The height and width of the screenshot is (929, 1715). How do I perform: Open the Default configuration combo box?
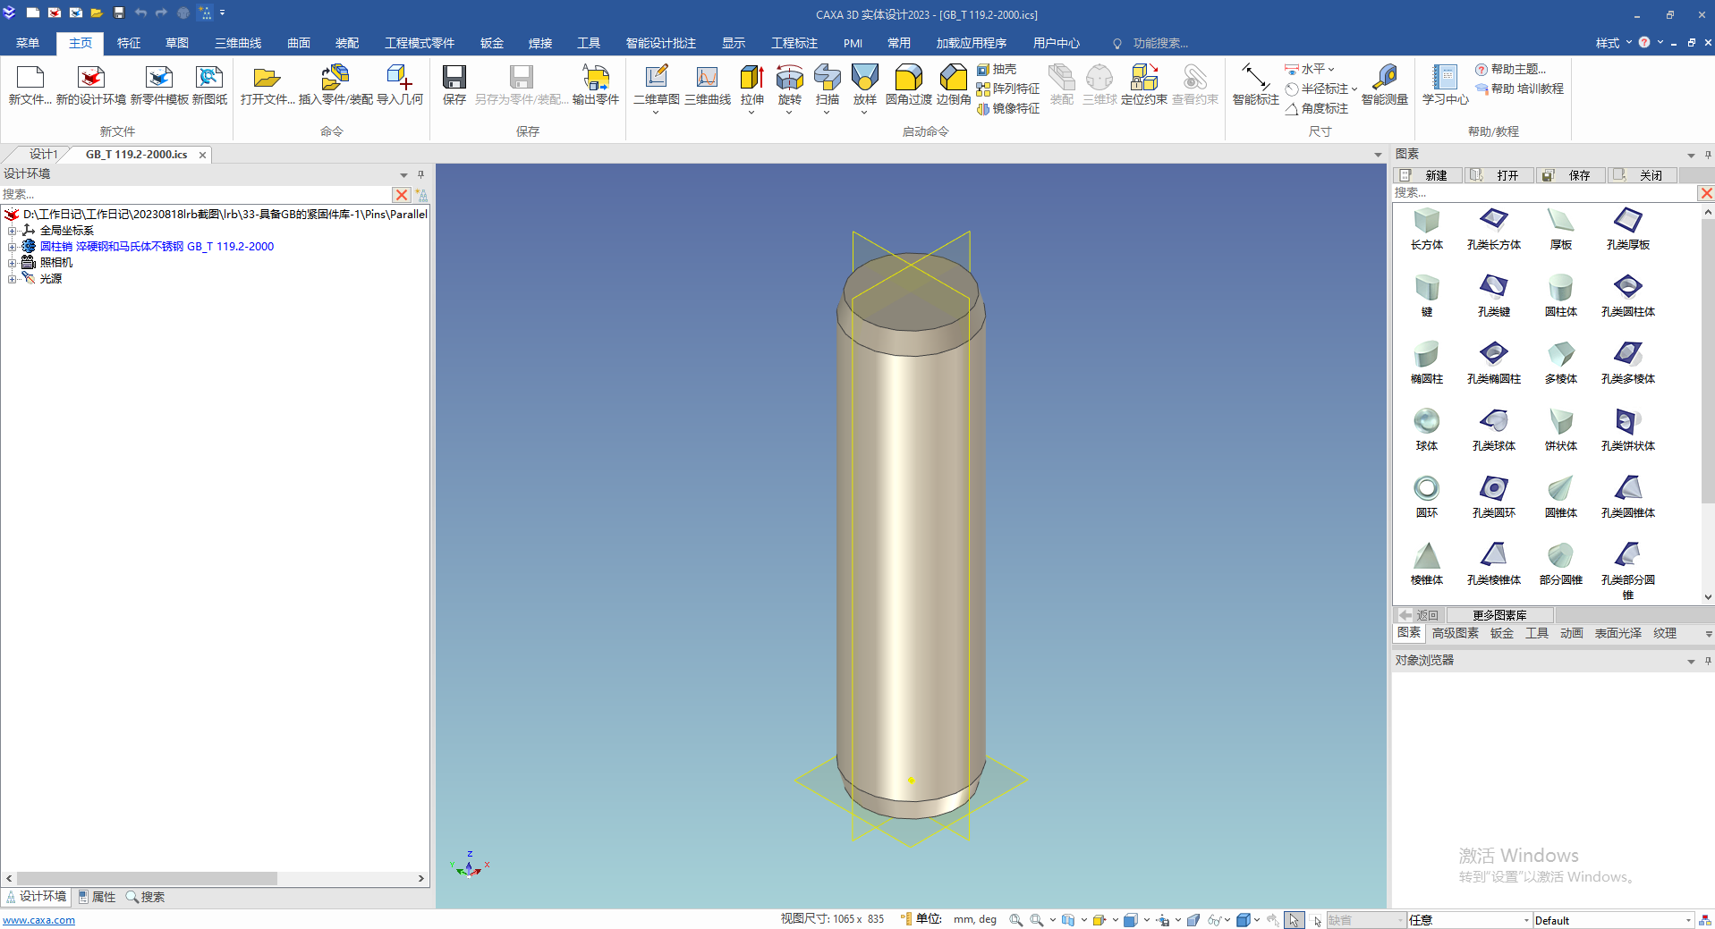[1613, 920]
